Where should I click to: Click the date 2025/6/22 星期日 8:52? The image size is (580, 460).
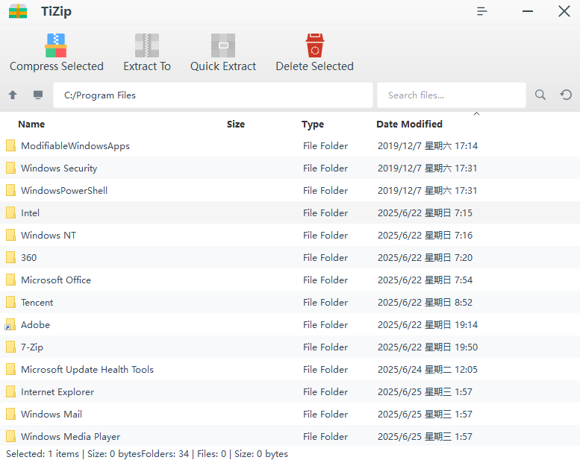[x=425, y=302]
